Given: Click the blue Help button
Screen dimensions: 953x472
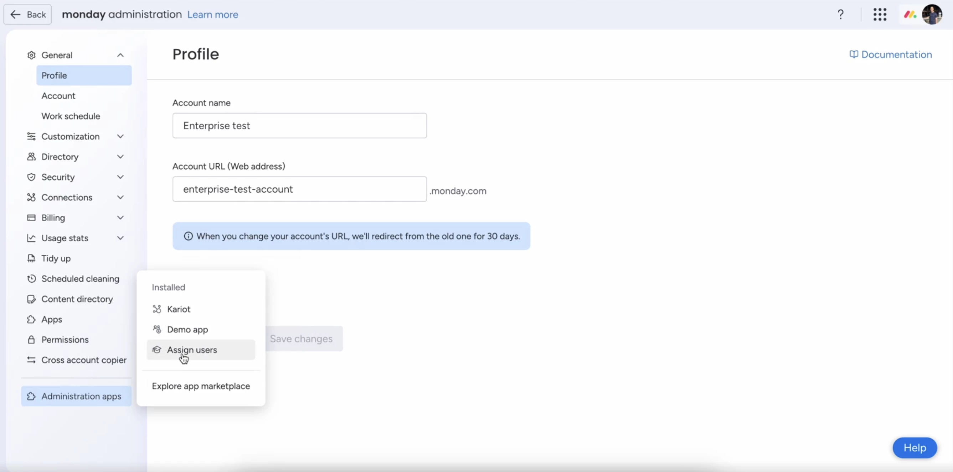Looking at the screenshot, I should coord(915,448).
